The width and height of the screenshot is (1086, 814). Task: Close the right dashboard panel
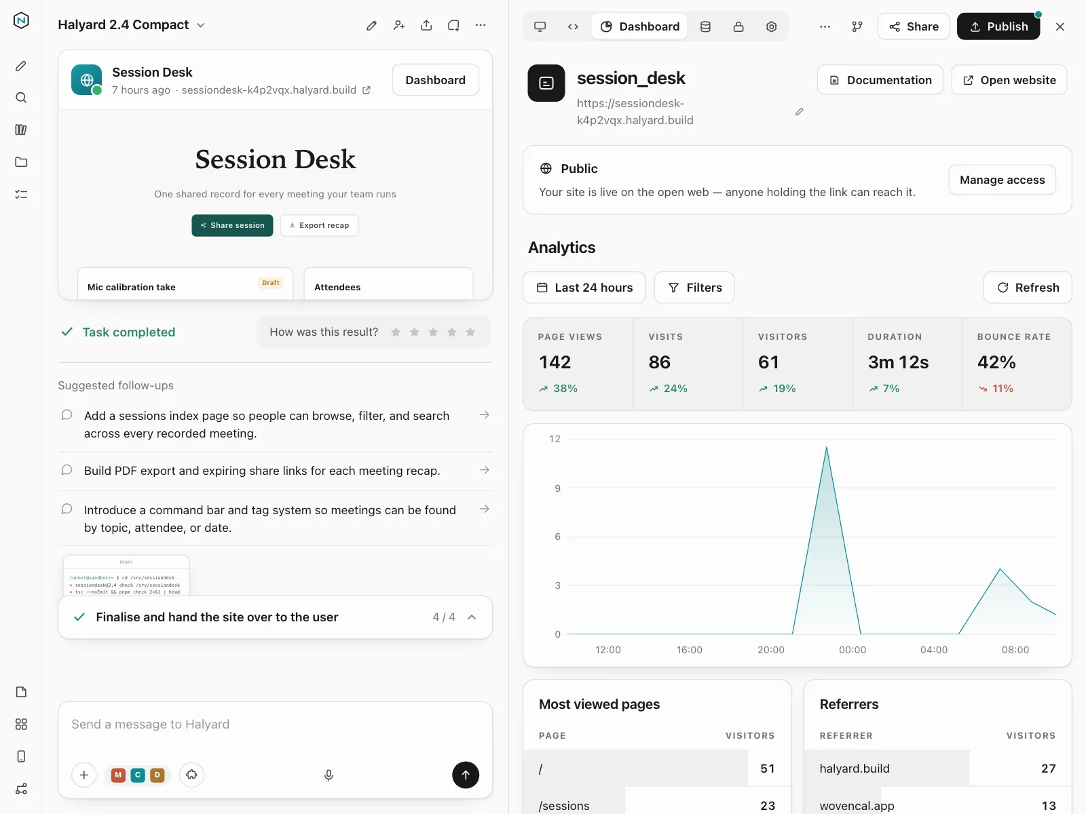1060,26
